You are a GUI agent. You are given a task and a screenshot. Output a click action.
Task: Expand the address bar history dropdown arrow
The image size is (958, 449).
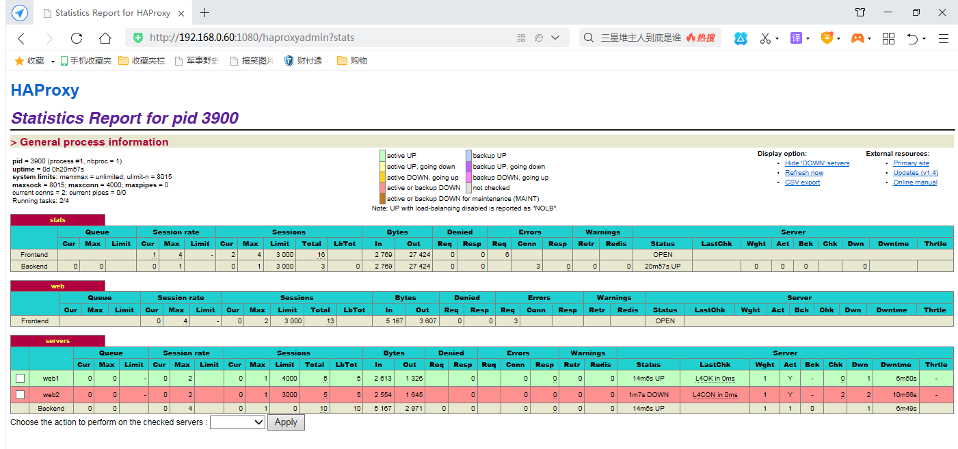[555, 38]
